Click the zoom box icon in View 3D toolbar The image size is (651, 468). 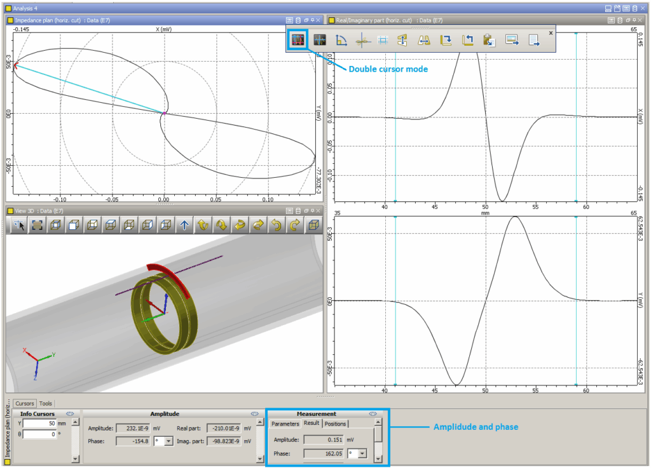(x=37, y=225)
